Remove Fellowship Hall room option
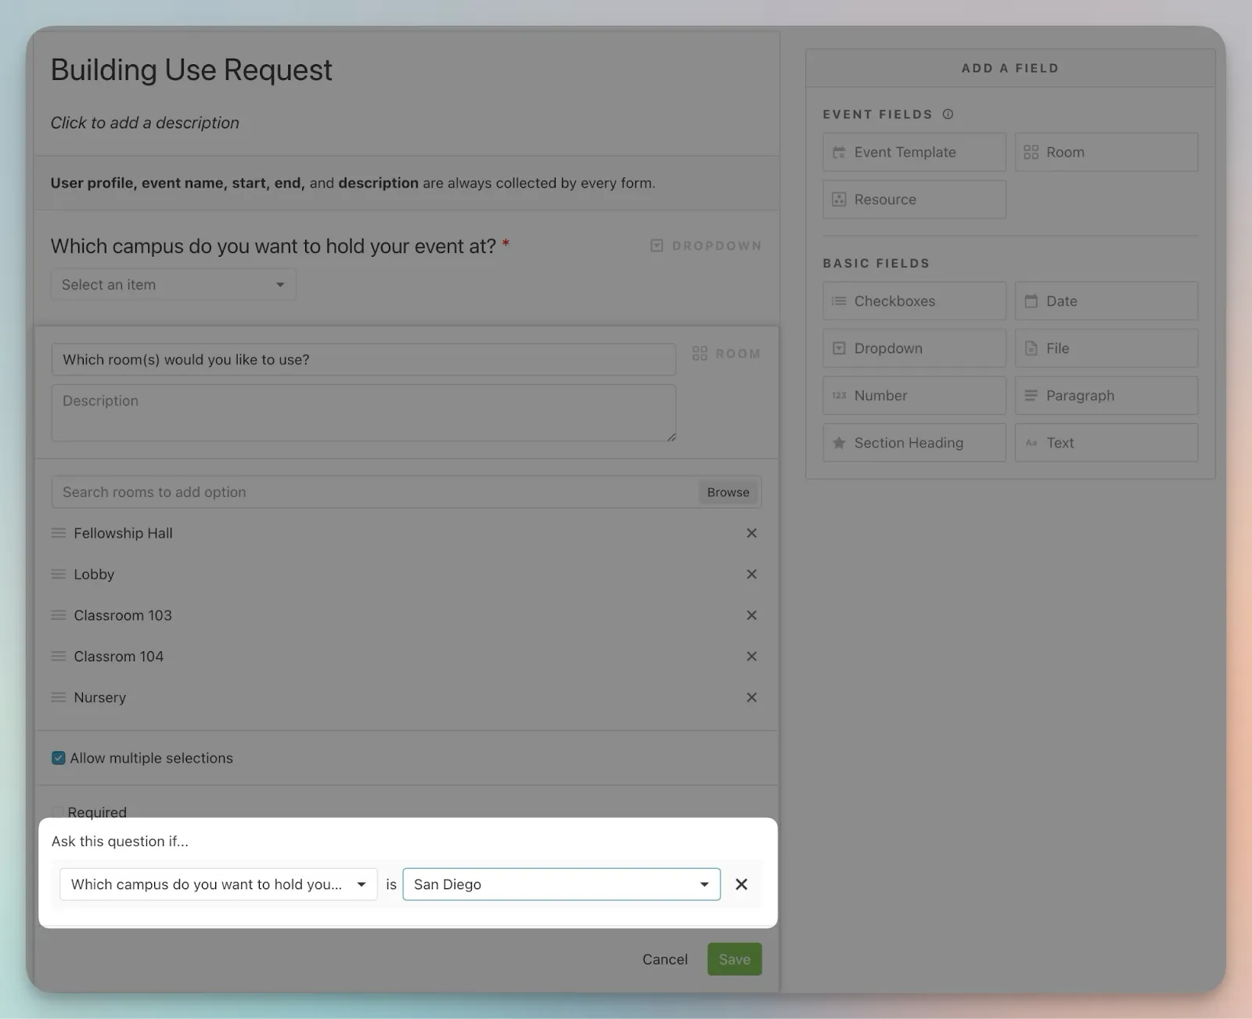 (751, 533)
